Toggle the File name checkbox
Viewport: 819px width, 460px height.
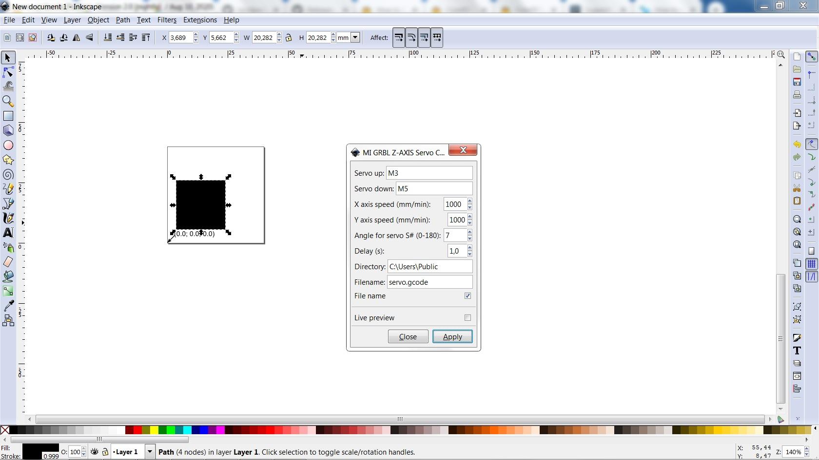point(468,296)
